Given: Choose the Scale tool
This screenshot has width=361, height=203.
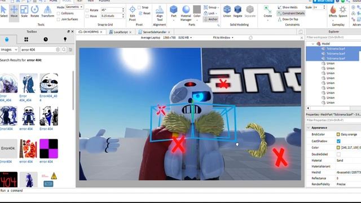Looking at the screenshot, I should tap(24, 12).
